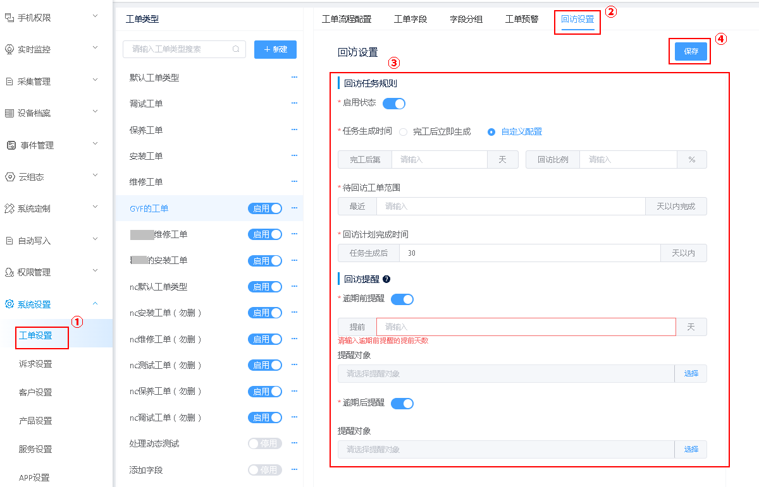759x487 pixels.
Task: Expand the 云组态 menu chevron
Action: (95, 175)
